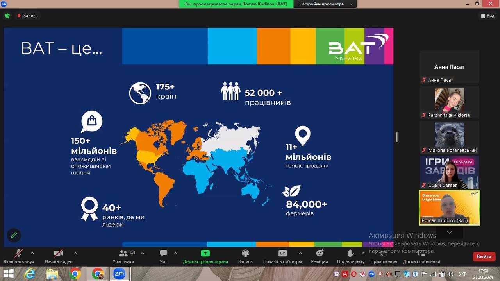Click the Запись record button
500x281 pixels.
coord(245,253)
